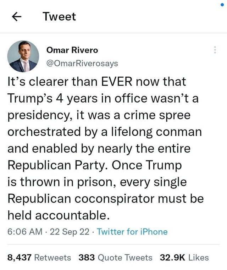Tap the Tweet header title
The height and width of the screenshot is (270, 227).
tap(59, 17)
